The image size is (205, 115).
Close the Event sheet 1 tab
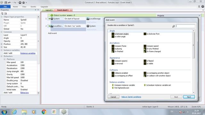coord(71,10)
